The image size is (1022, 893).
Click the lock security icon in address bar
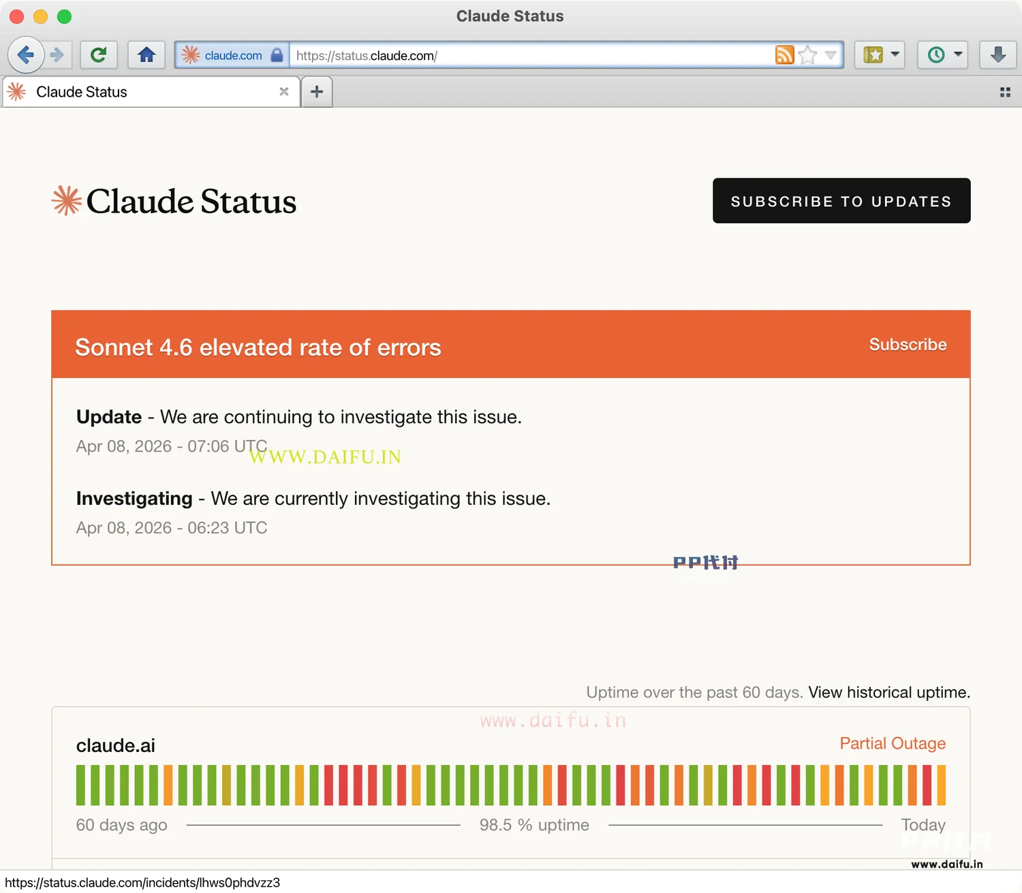point(277,55)
